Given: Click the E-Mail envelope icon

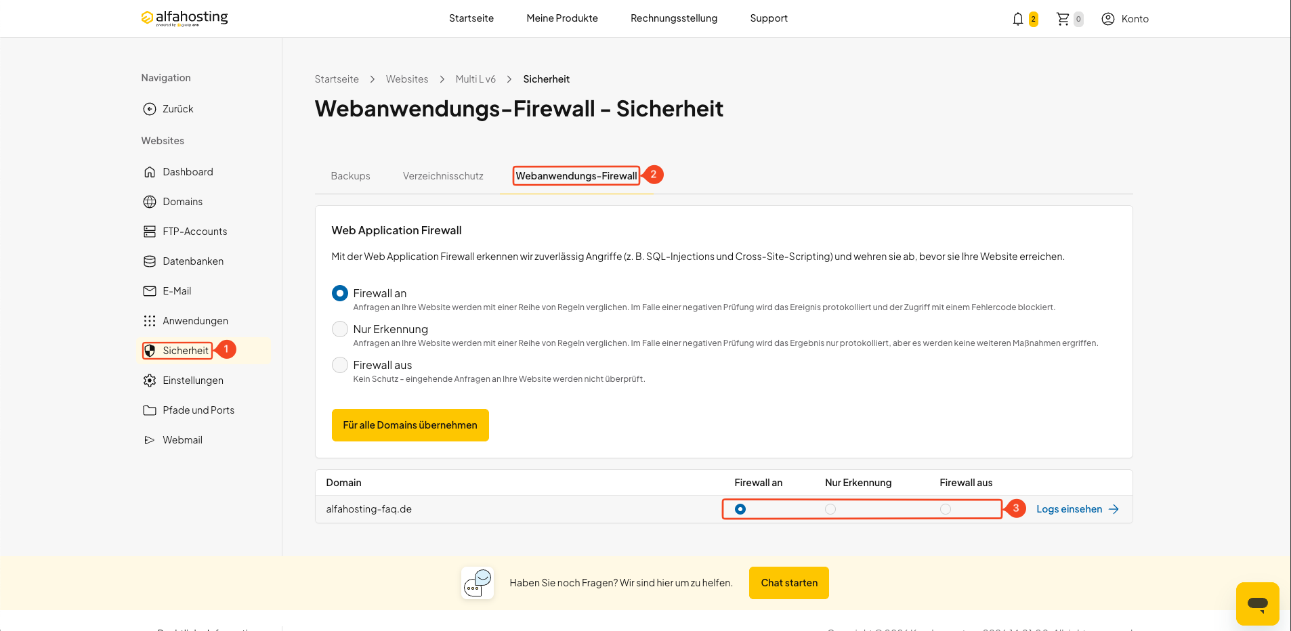Looking at the screenshot, I should (x=150, y=291).
